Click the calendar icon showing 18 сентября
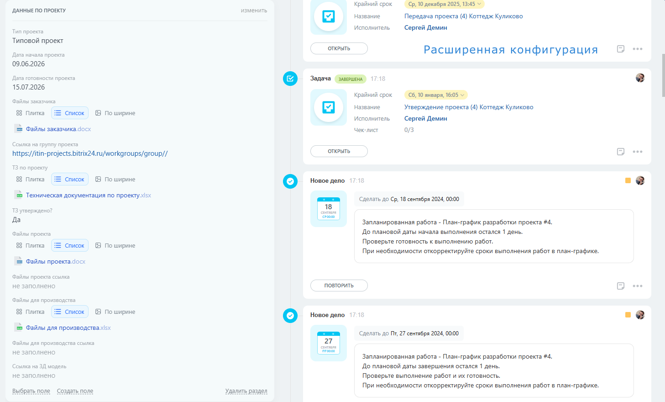This screenshot has height=402, width=665. pyautogui.click(x=329, y=209)
